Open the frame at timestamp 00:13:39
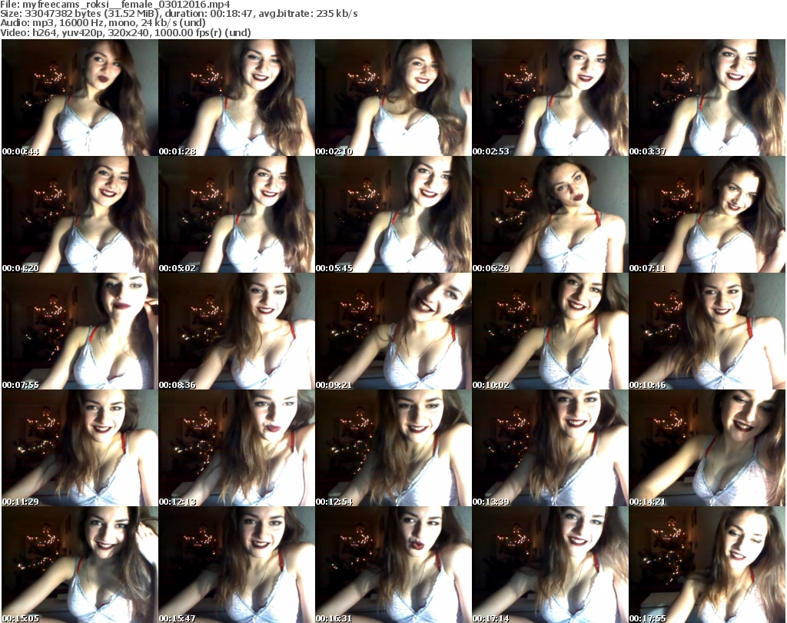The image size is (787, 623). pos(550,448)
